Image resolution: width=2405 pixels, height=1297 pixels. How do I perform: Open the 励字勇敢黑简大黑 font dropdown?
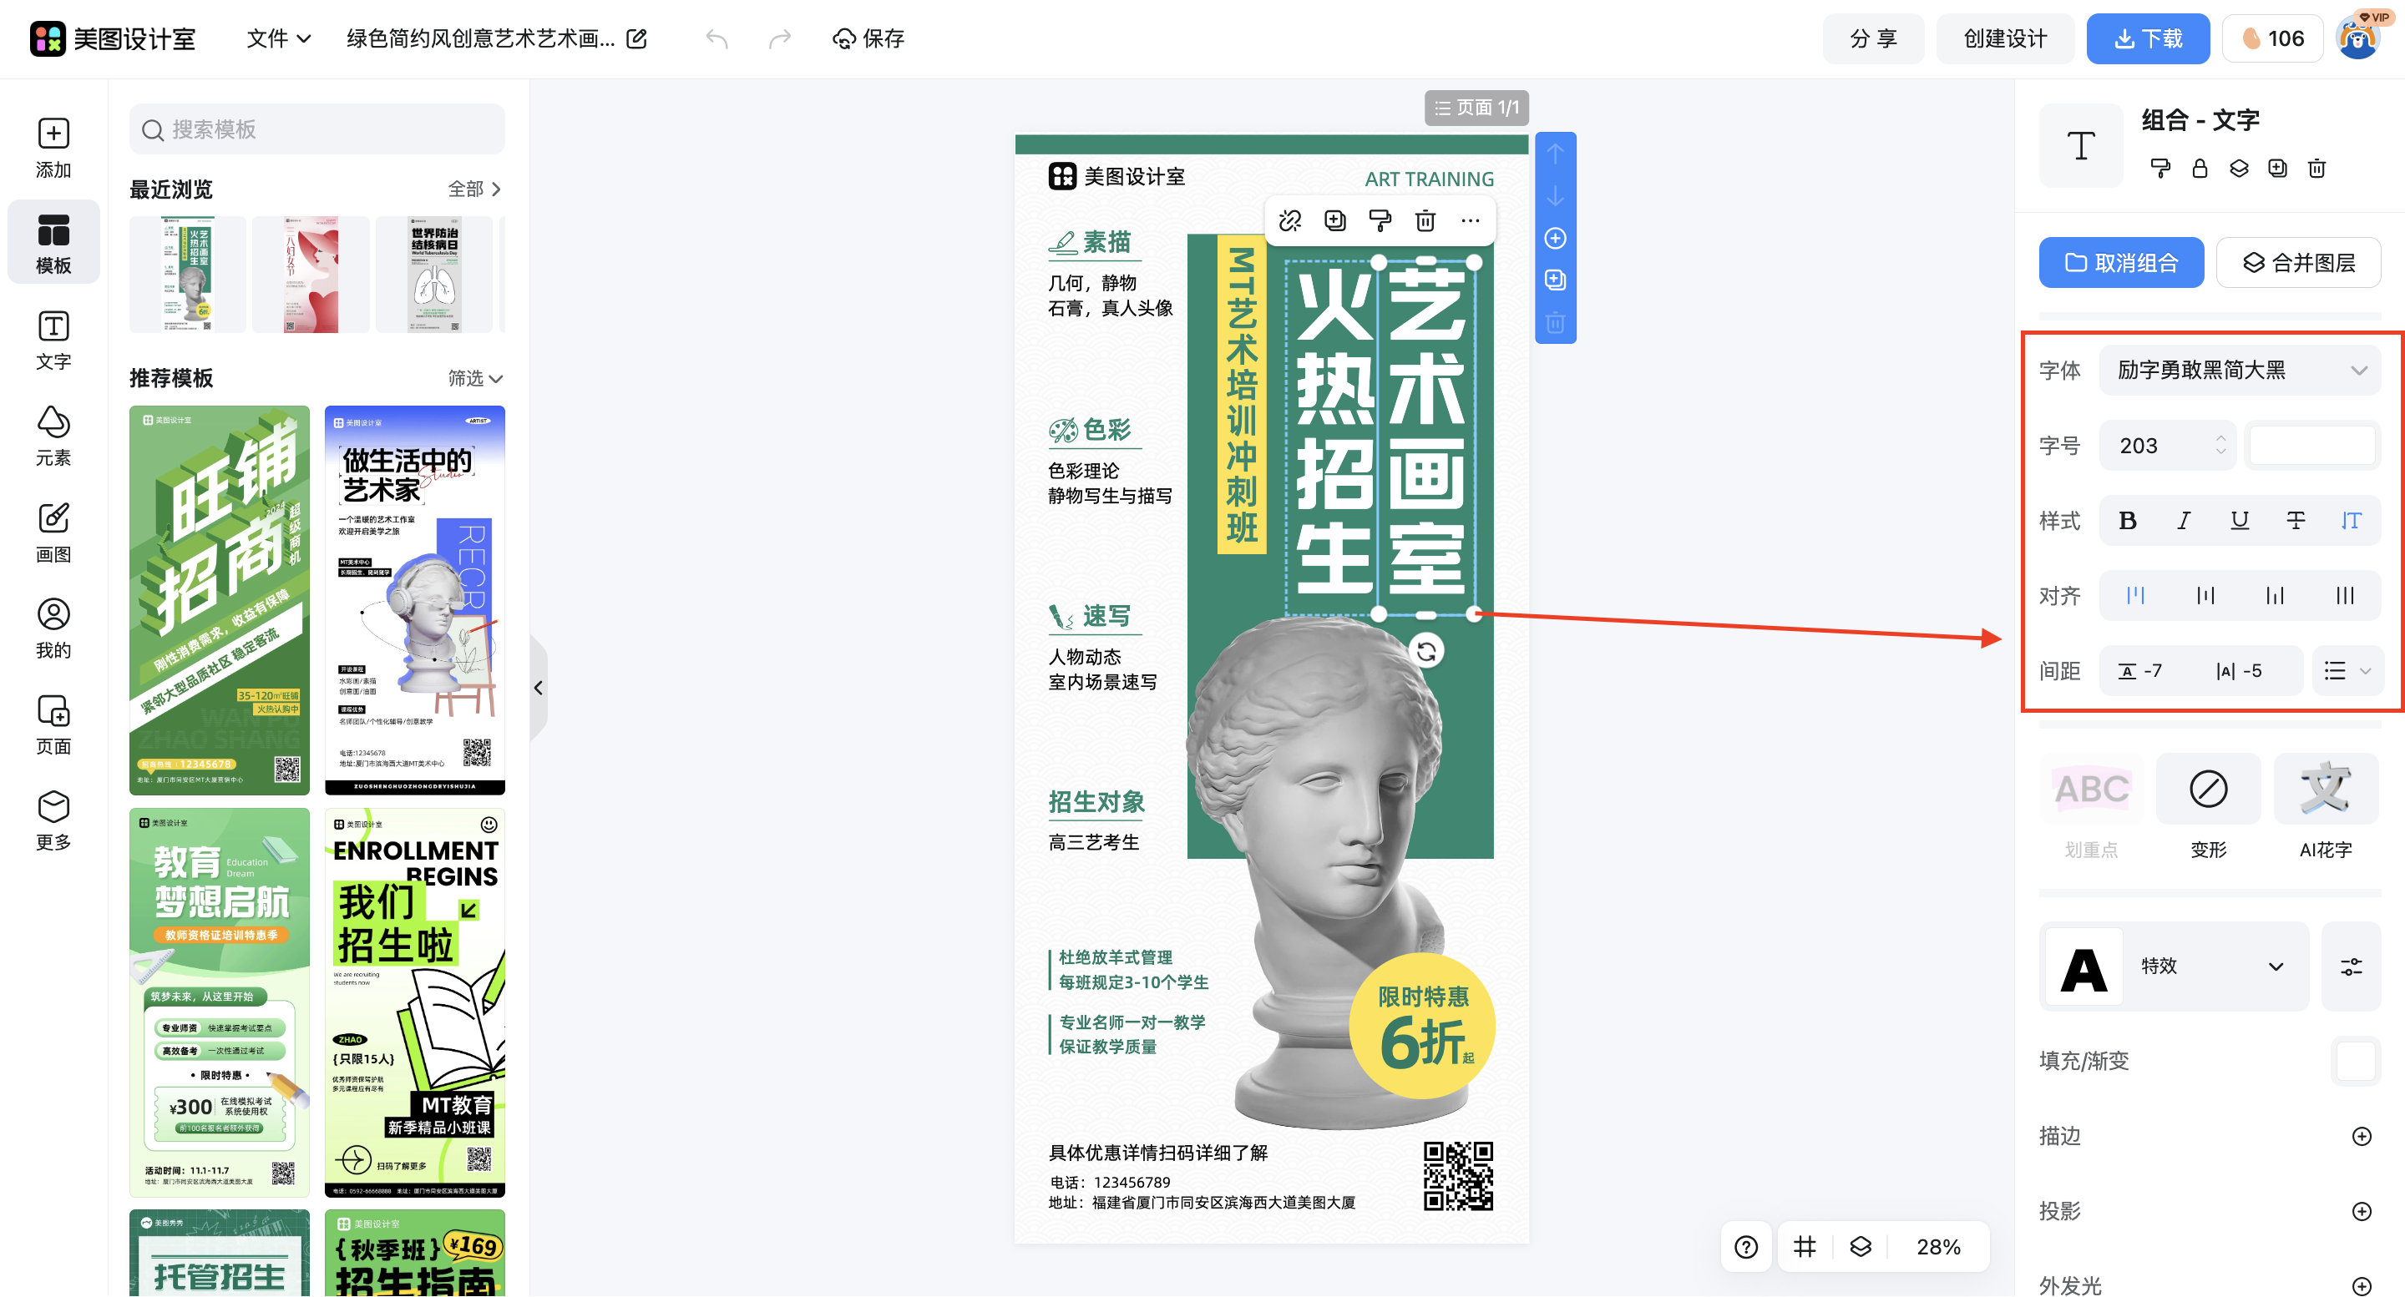tap(2239, 370)
